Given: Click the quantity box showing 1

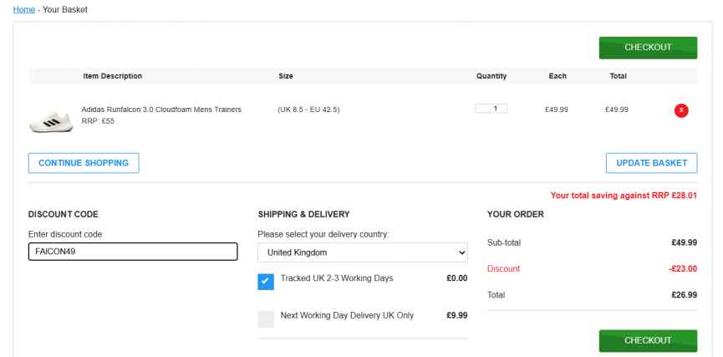Looking at the screenshot, I should [491, 109].
